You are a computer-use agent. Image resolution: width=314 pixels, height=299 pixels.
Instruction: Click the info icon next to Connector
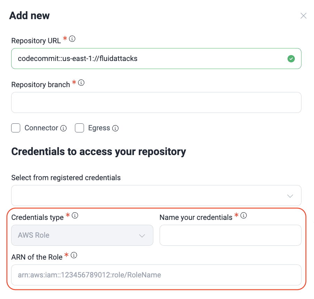click(63, 128)
